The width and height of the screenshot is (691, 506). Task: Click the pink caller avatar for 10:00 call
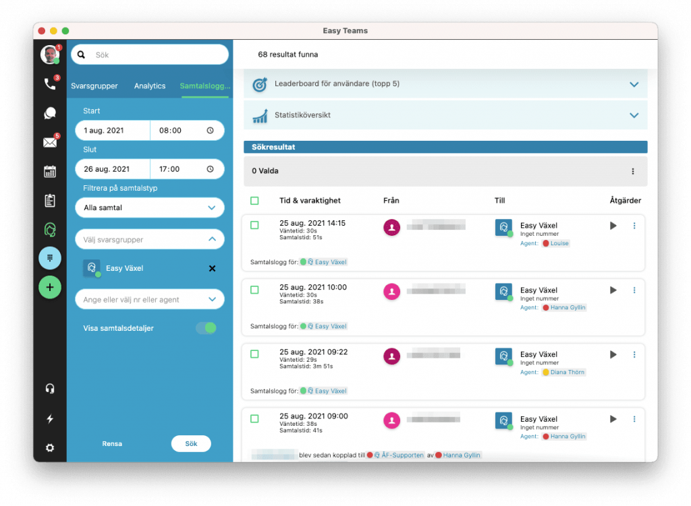[391, 292]
